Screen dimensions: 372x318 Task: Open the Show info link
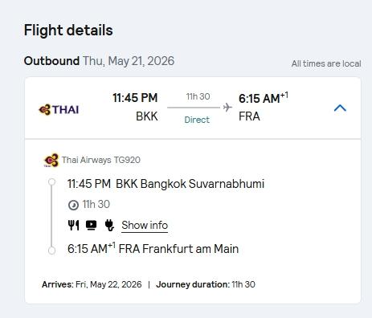(x=145, y=226)
